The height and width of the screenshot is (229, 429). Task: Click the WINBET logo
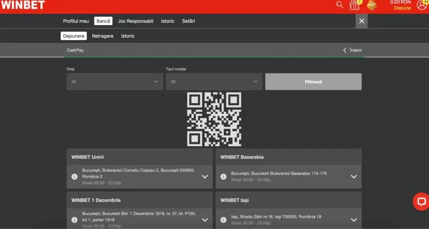click(x=23, y=5)
